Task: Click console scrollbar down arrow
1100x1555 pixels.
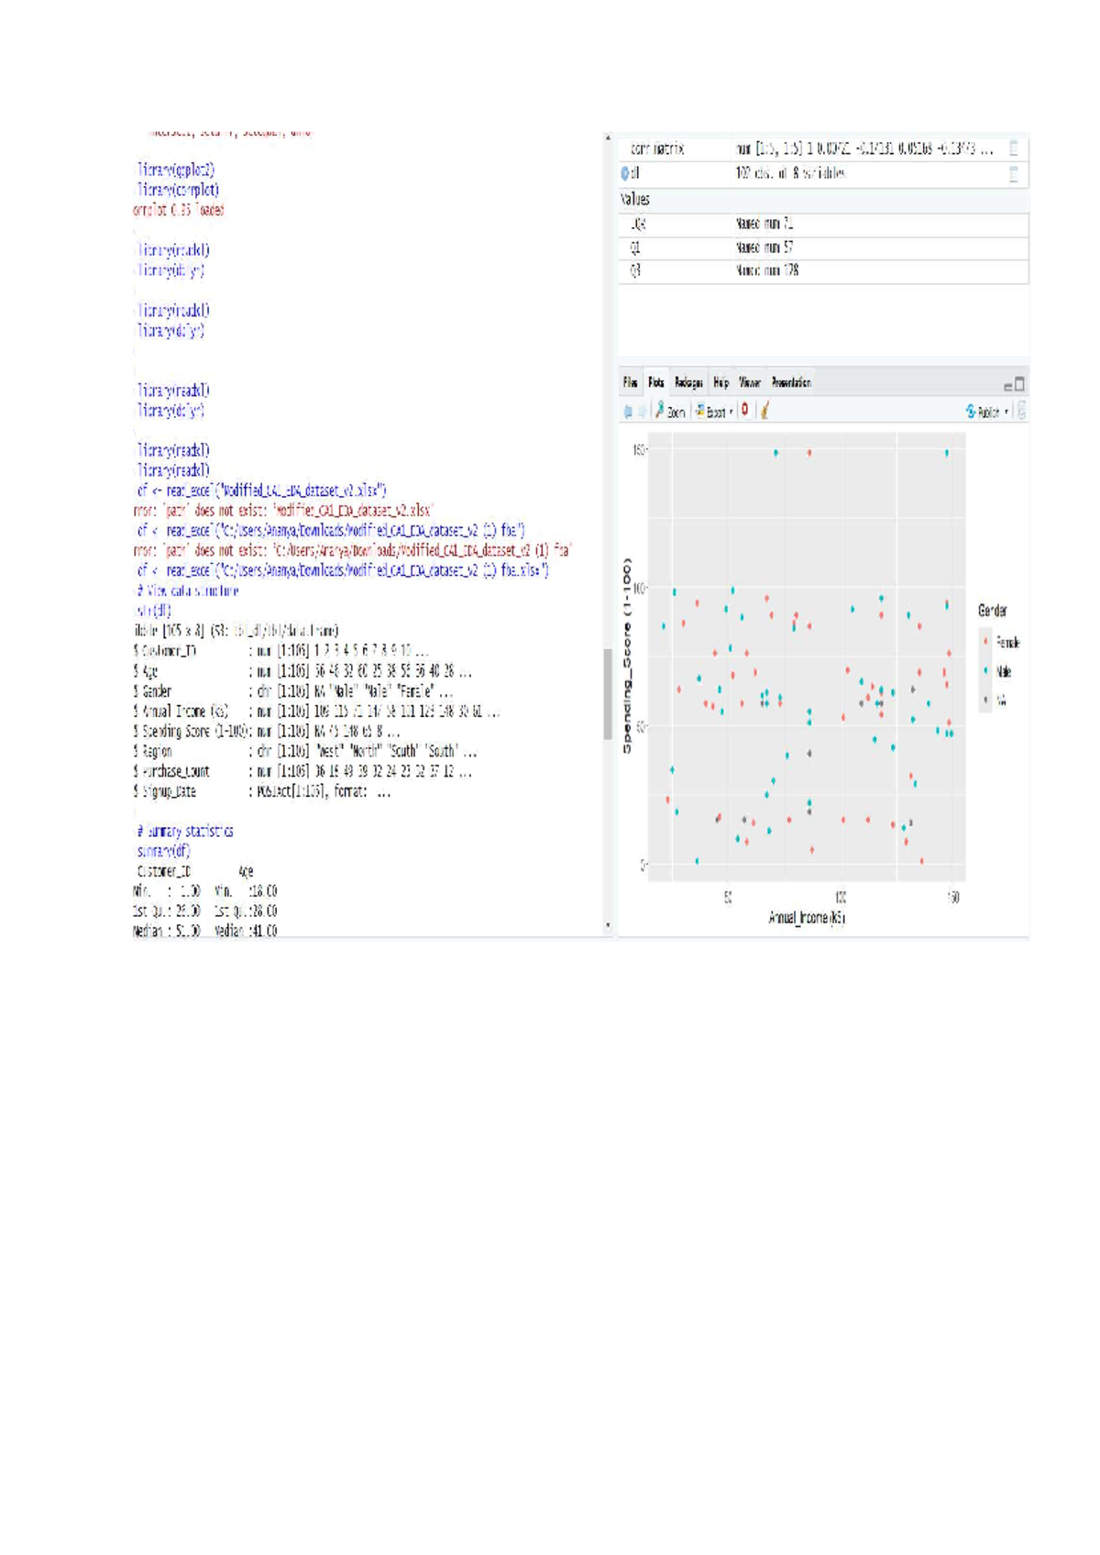Action: tap(607, 926)
